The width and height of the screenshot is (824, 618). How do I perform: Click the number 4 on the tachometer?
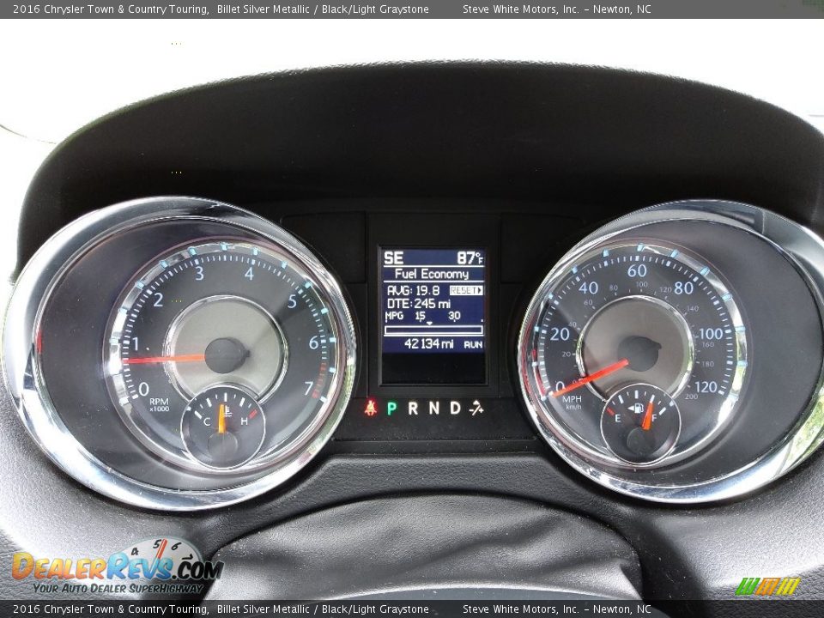249,273
